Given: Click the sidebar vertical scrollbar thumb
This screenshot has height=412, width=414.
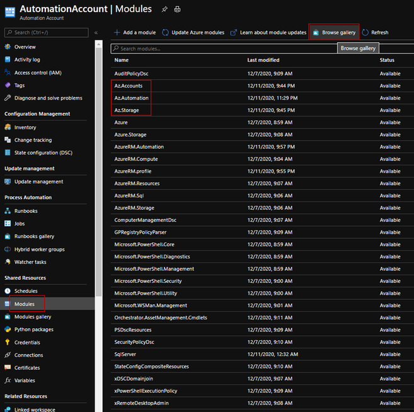Looking at the screenshot, I should (x=99, y=171).
